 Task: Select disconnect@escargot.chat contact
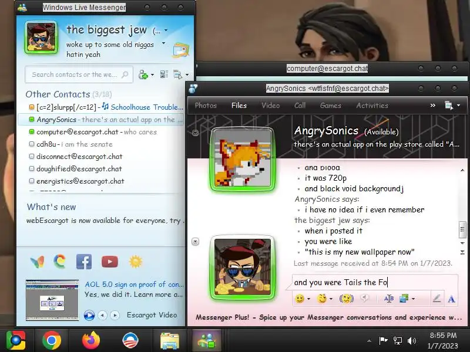tap(101, 156)
